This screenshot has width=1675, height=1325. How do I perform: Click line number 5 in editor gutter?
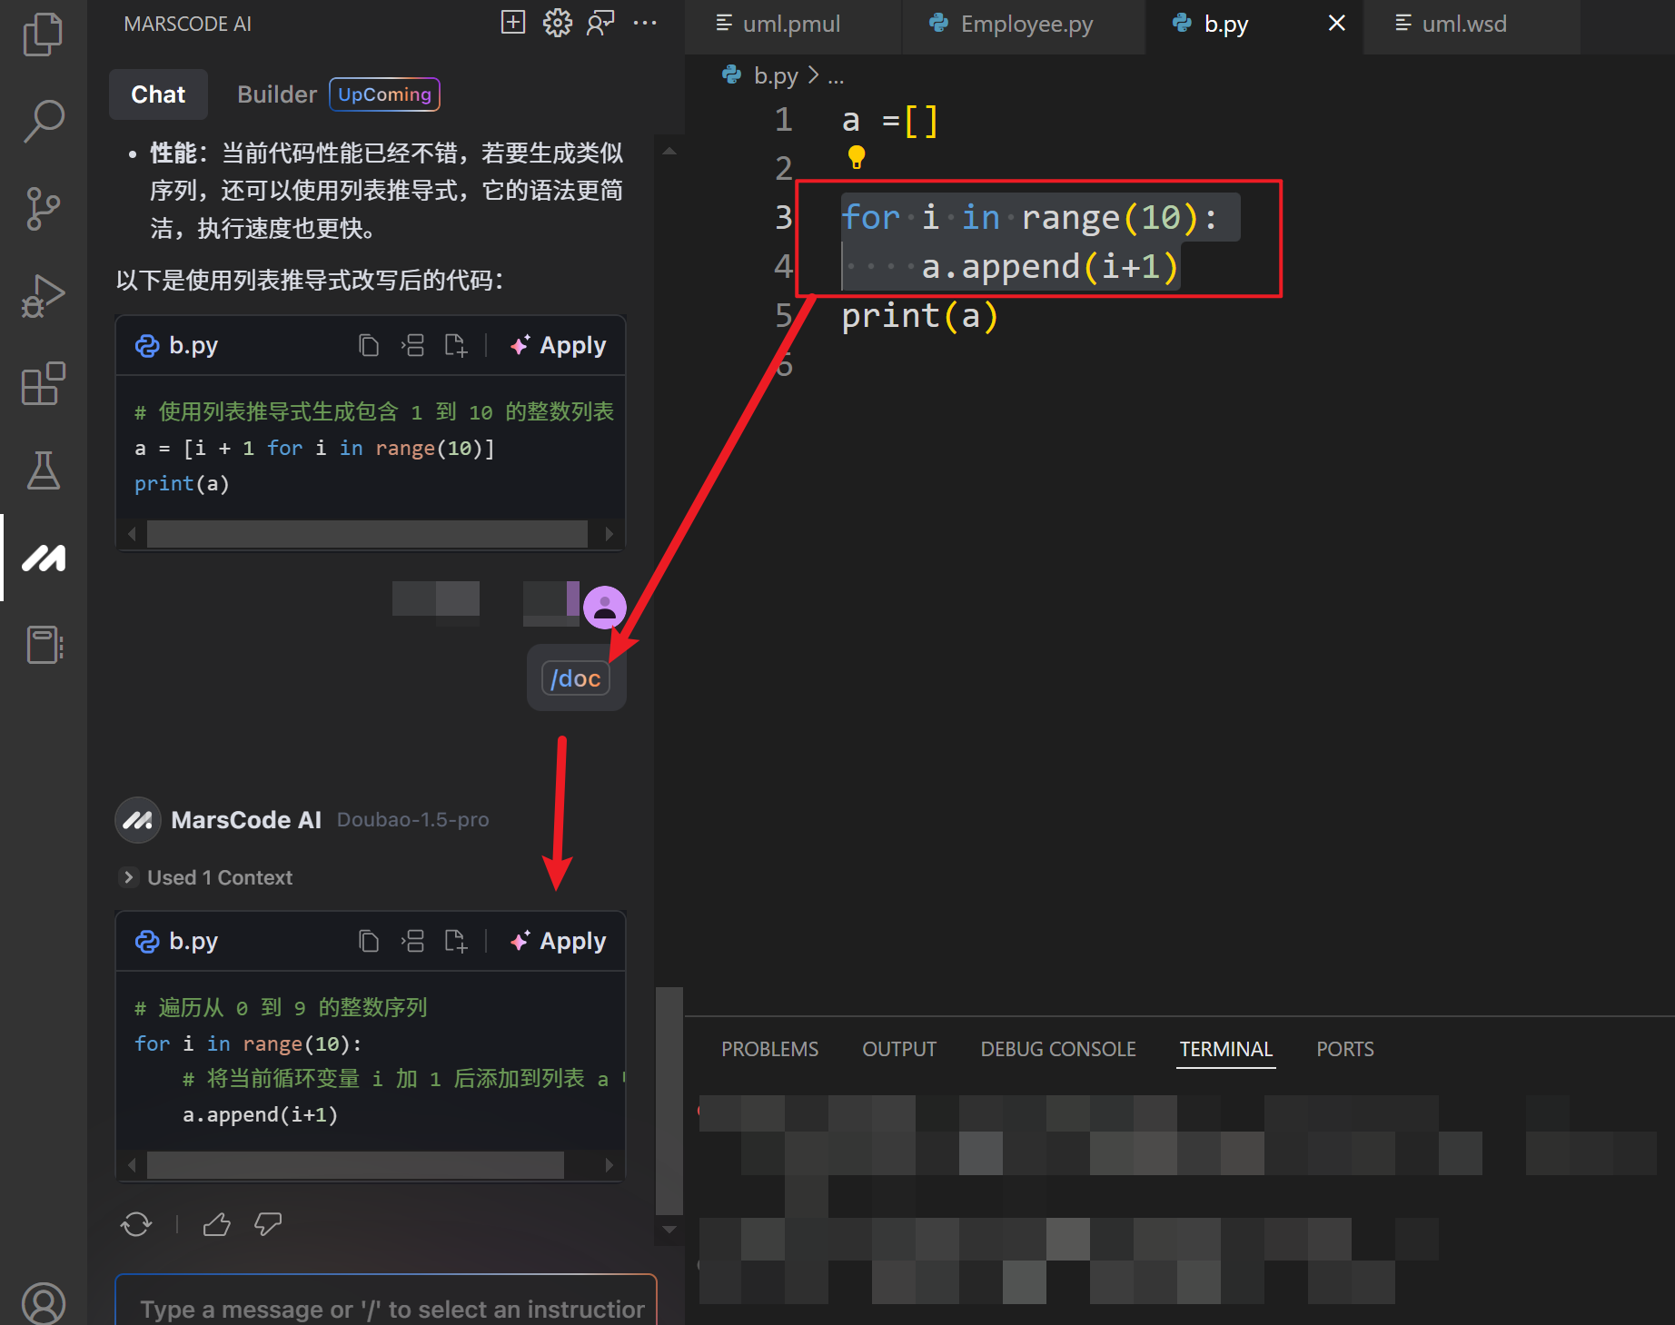tap(784, 315)
